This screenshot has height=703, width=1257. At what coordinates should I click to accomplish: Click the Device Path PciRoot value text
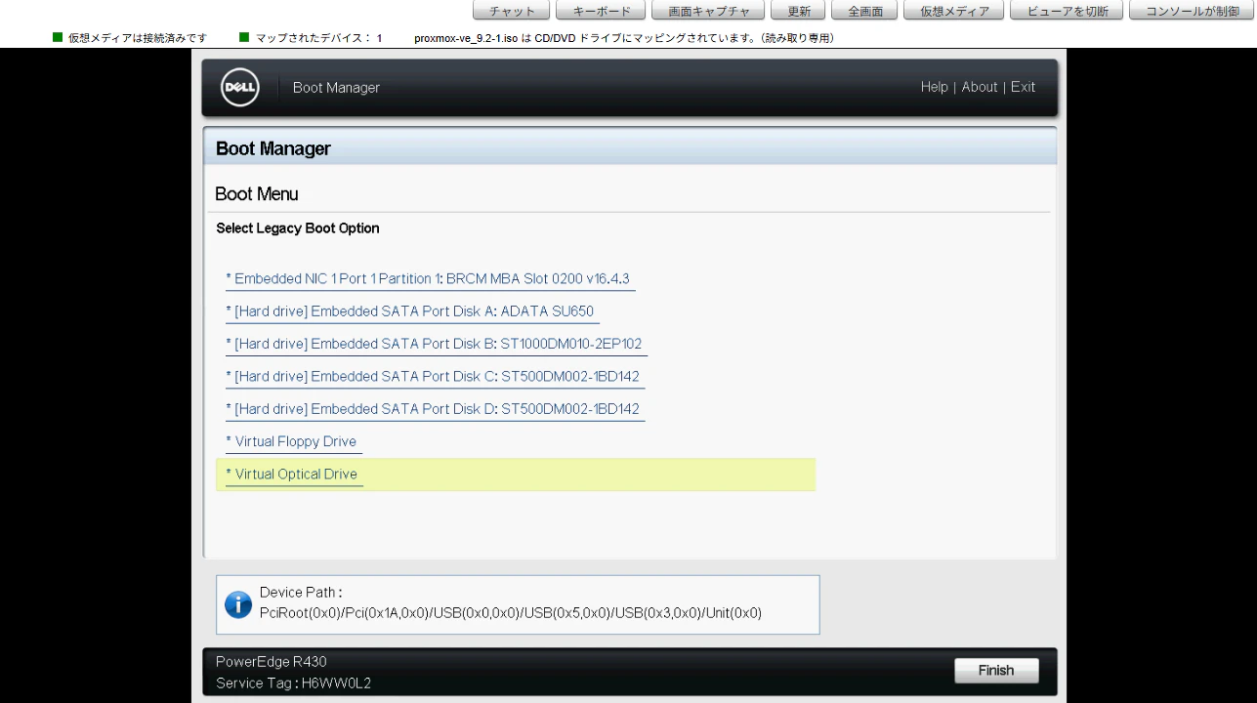tap(510, 613)
